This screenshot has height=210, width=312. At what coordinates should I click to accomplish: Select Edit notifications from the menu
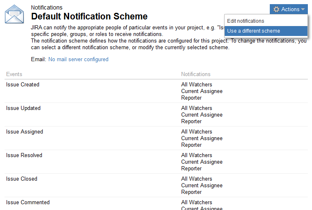point(245,21)
